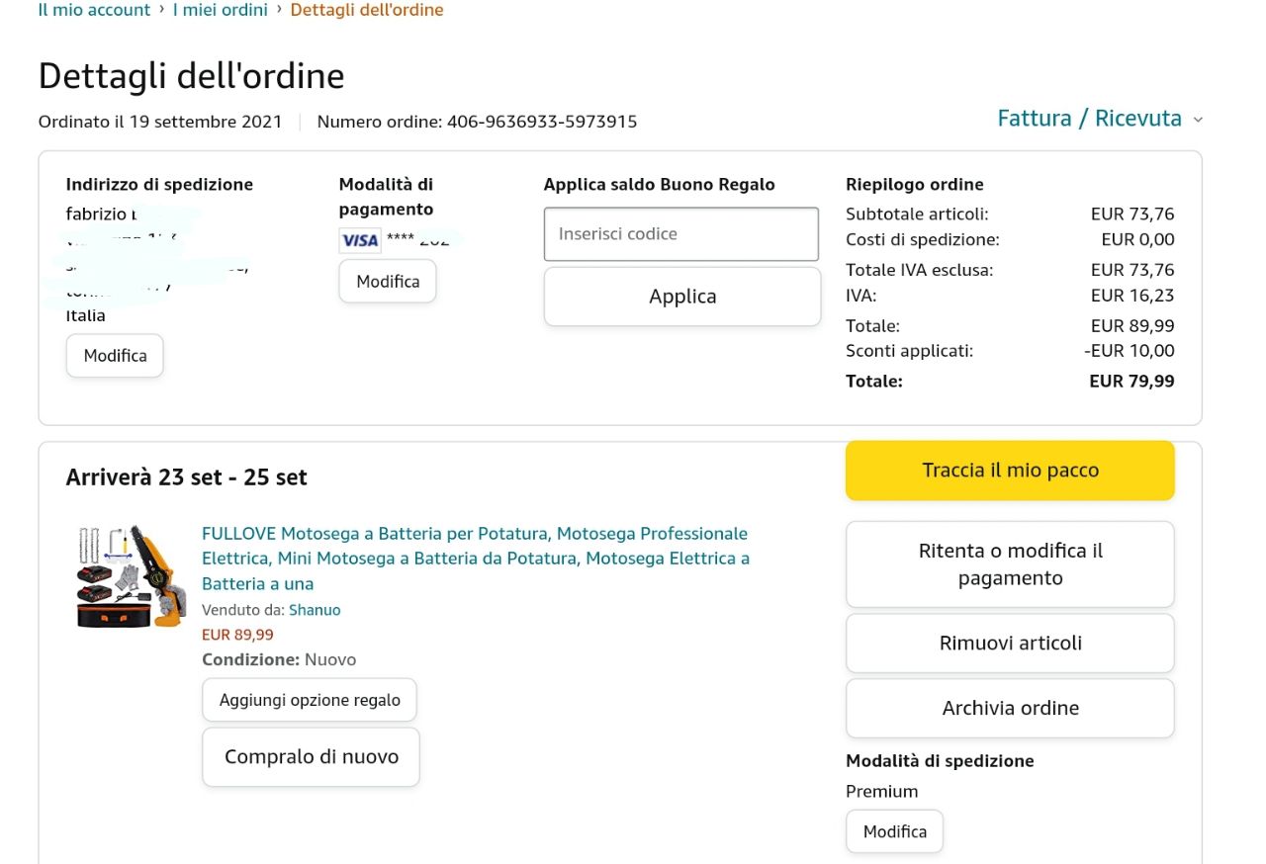Open the chainsaw product thumbnail
The width and height of the screenshot is (1266, 864).
tap(132, 576)
